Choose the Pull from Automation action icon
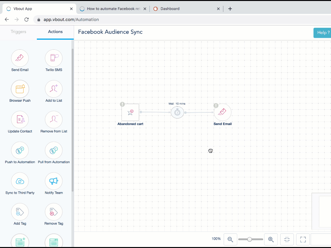Image resolution: width=331 pixels, height=248 pixels. [x=54, y=150]
